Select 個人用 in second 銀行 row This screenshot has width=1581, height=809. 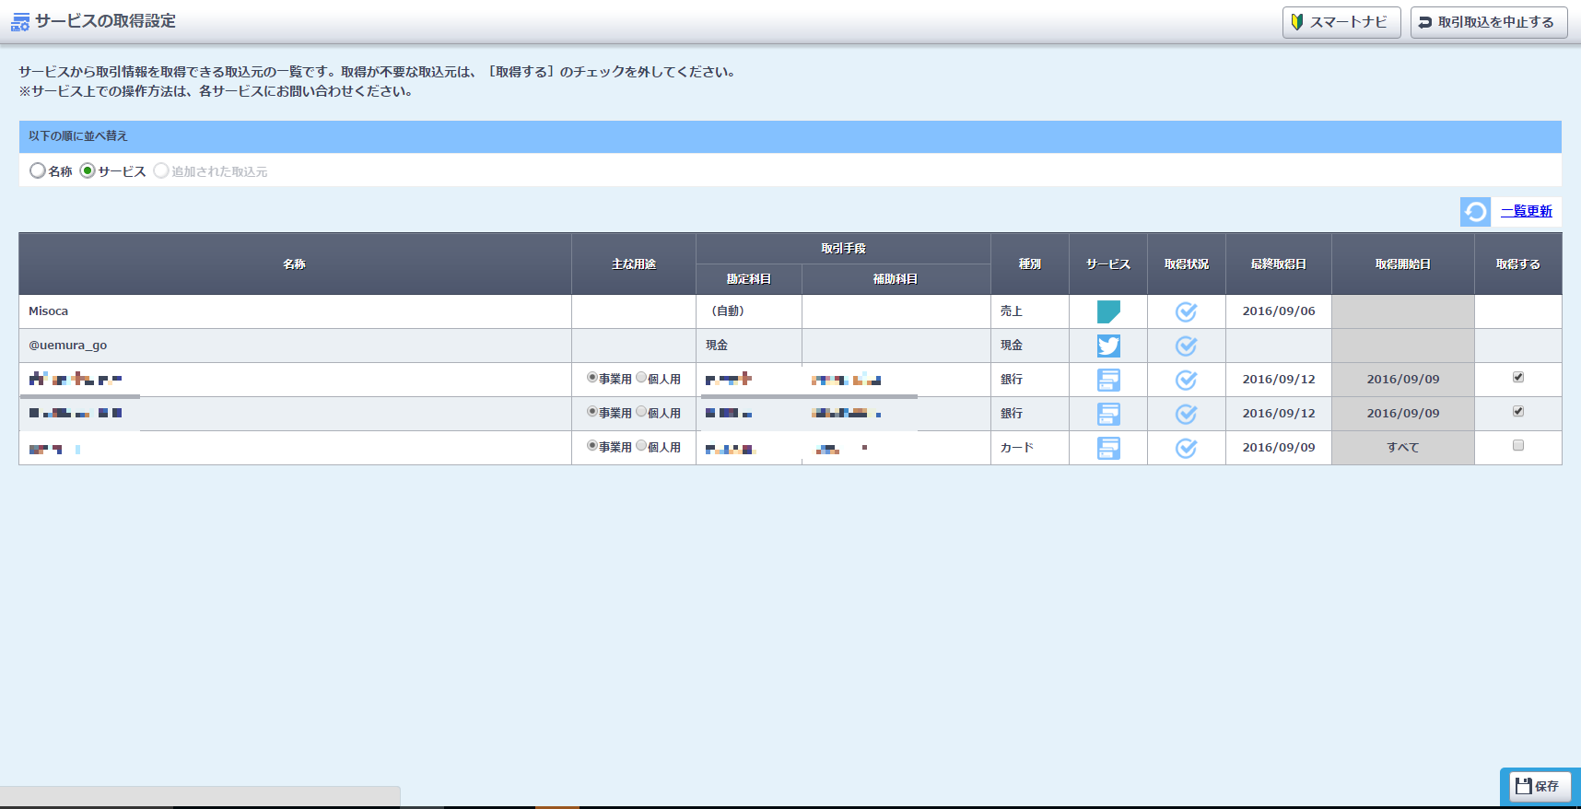(x=641, y=411)
